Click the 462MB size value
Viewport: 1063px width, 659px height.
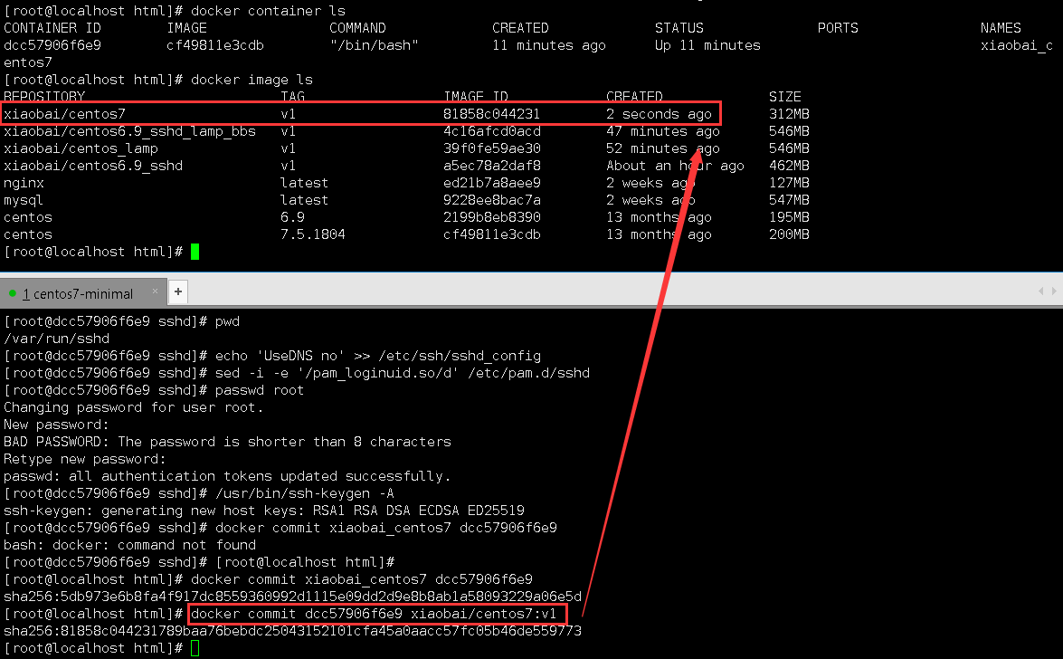[789, 166]
